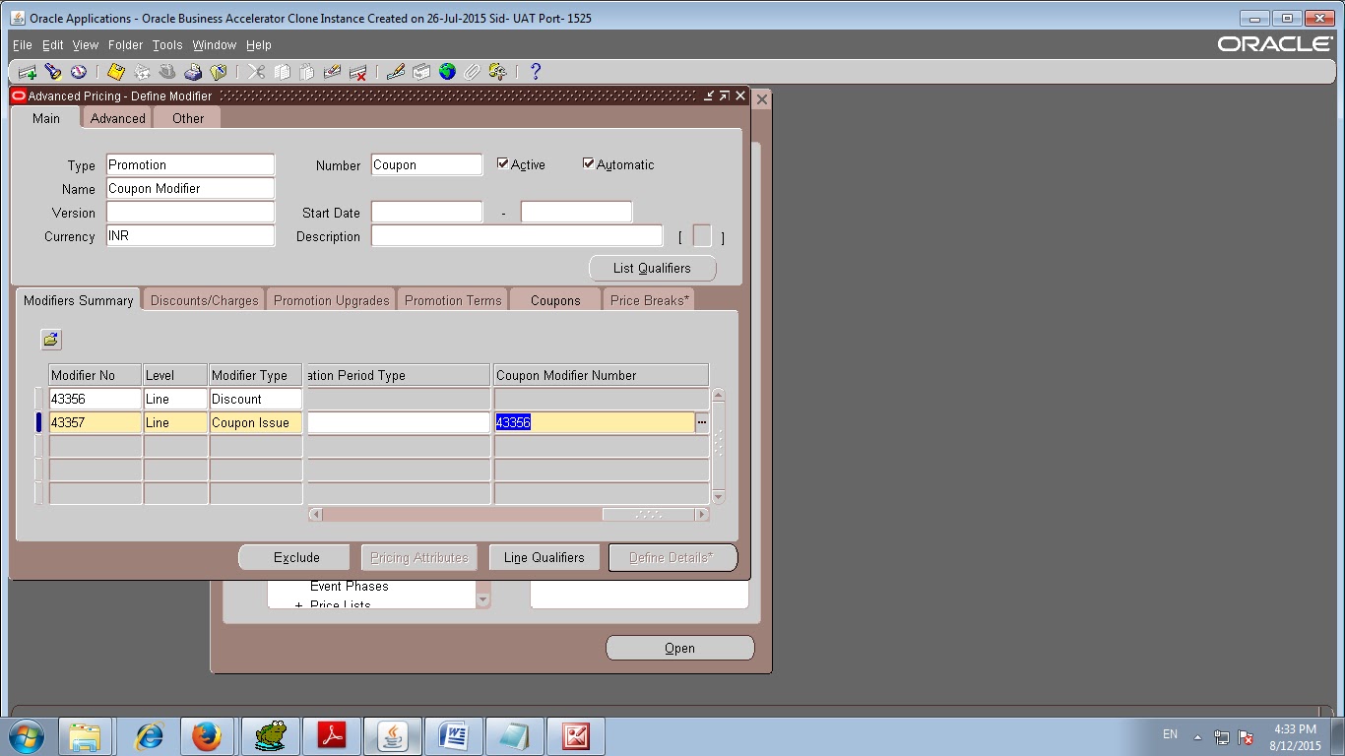Switch to the Discounts/Charges tab
Viewport: 1345px width, 756px height.
click(x=205, y=300)
